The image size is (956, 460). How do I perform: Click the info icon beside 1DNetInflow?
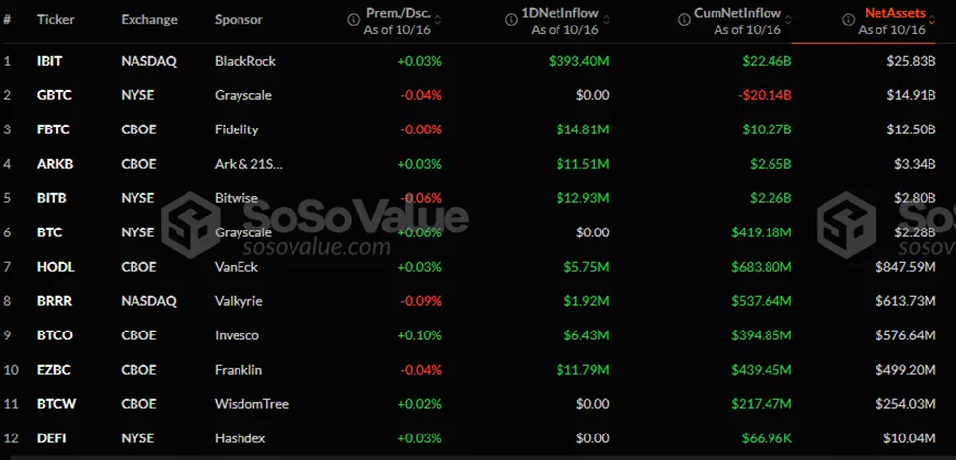click(x=512, y=17)
